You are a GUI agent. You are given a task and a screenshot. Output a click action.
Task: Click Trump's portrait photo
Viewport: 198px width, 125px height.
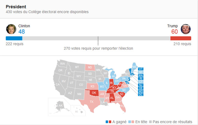pyautogui.click(x=186, y=29)
